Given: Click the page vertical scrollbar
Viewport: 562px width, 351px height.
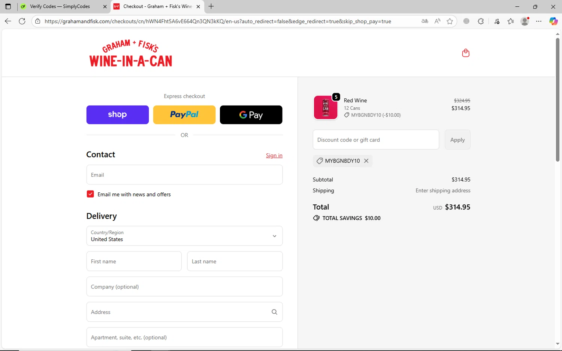Looking at the screenshot, I should (558, 100).
